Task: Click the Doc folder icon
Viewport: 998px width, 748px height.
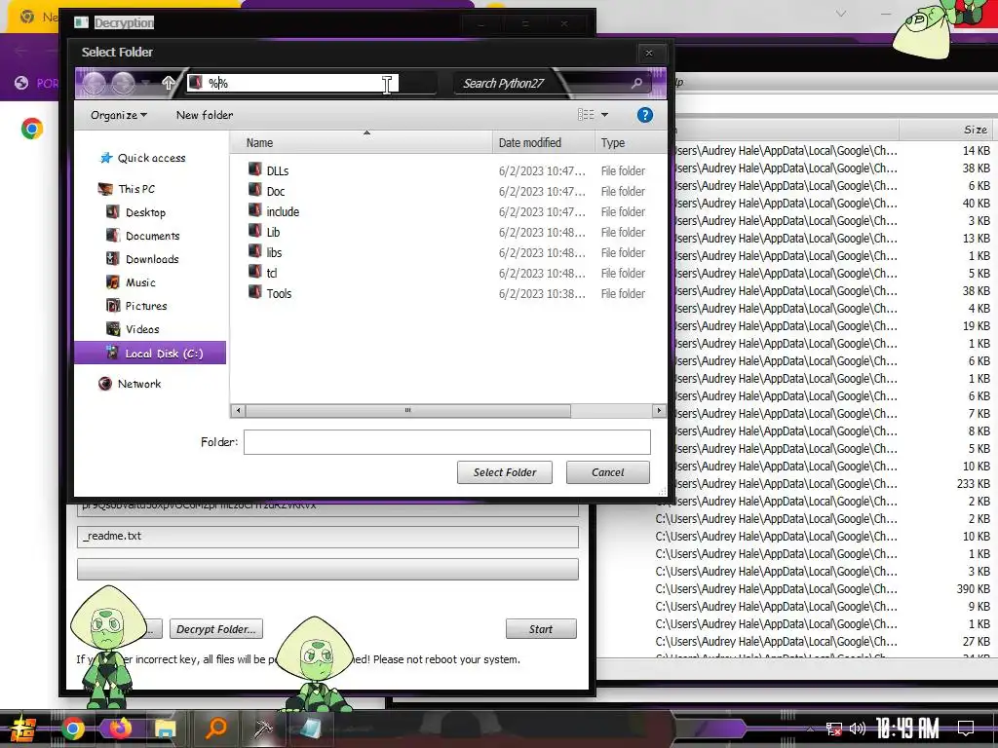Action: coord(254,190)
